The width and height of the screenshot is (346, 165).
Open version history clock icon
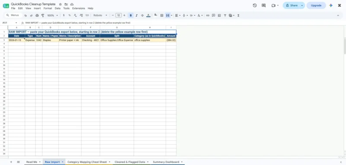point(255,6)
